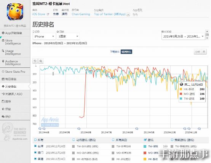211x163 pixels.
Task: Click the external link icon next to iOS Store
Action: point(48,14)
